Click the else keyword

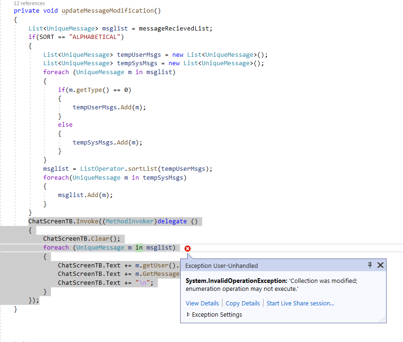coord(65,125)
